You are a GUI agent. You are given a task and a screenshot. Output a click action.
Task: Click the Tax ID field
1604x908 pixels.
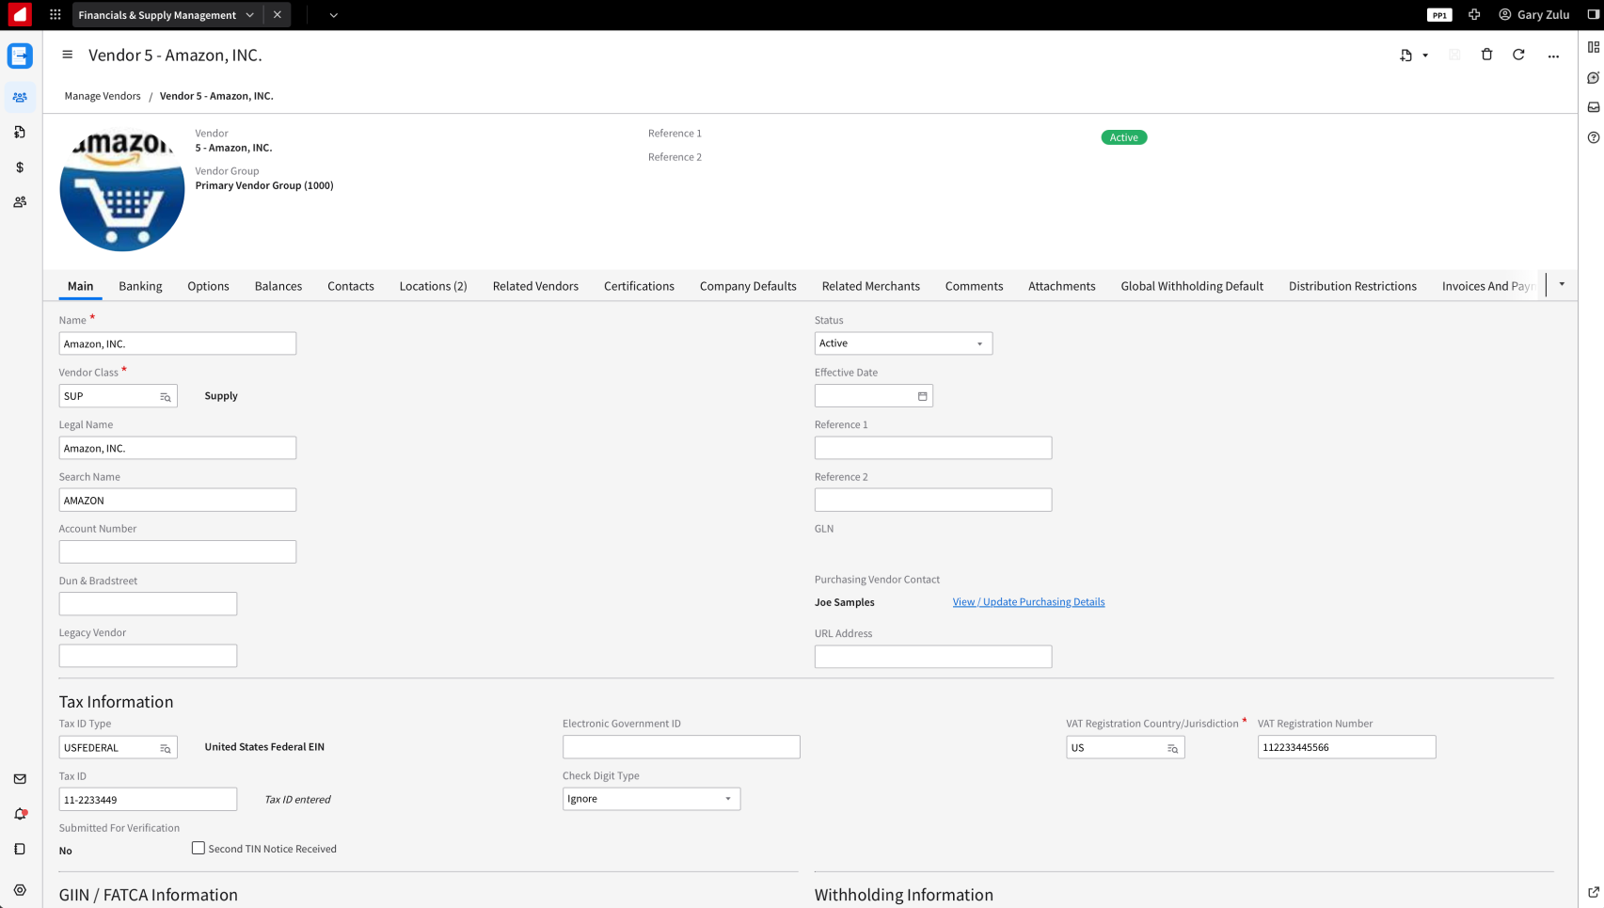(148, 800)
